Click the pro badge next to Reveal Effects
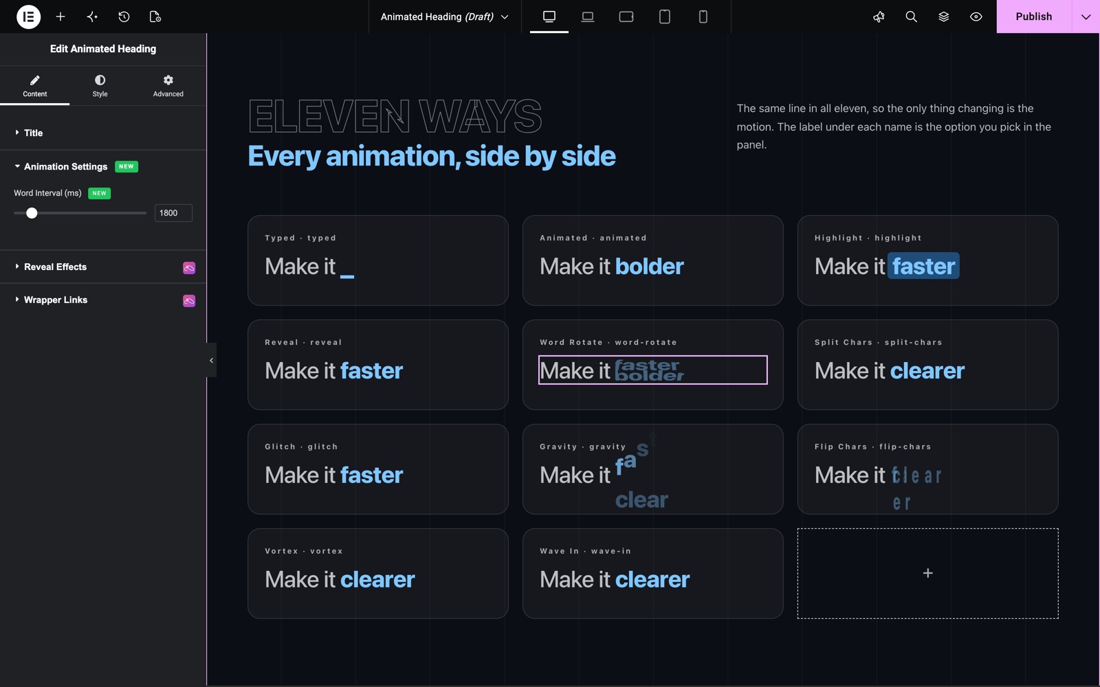The width and height of the screenshot is (1100, 687). [x=189, y=268]
